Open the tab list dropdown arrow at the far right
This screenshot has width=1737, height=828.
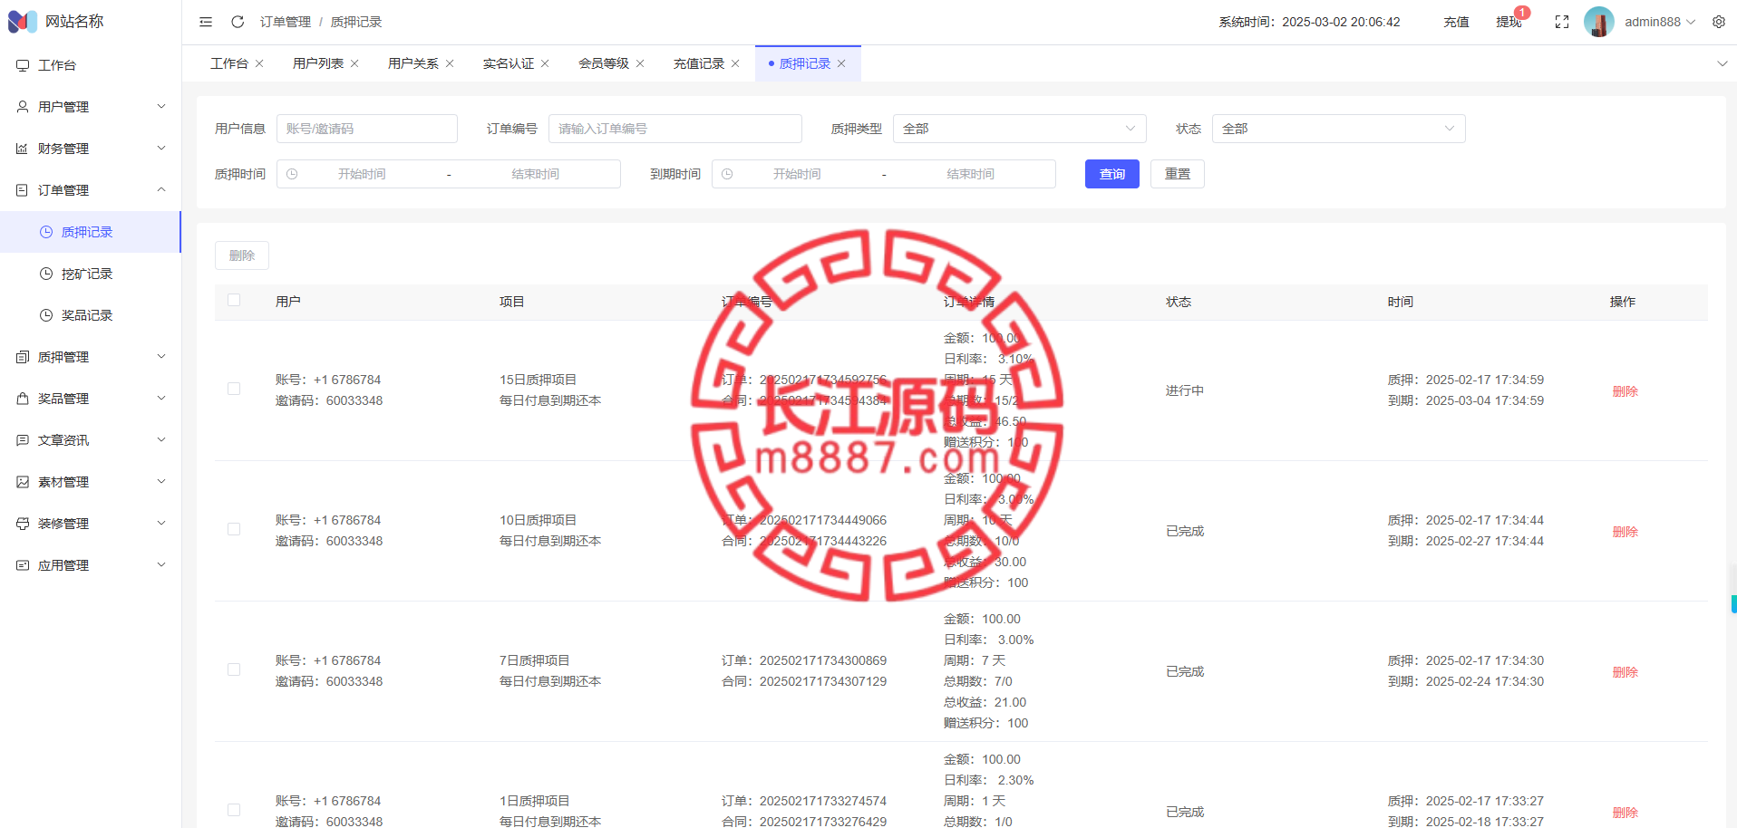tap(1722, 63)
